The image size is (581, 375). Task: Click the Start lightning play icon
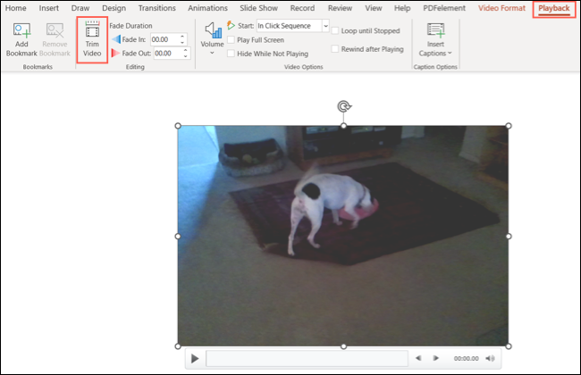(232, 26)
